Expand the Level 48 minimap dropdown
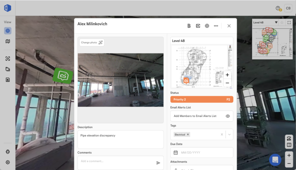This screenshot has width=296, height=170. (x=276, y=23)
